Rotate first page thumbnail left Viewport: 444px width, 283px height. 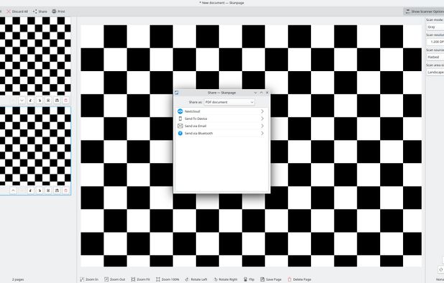click(31, 101)
